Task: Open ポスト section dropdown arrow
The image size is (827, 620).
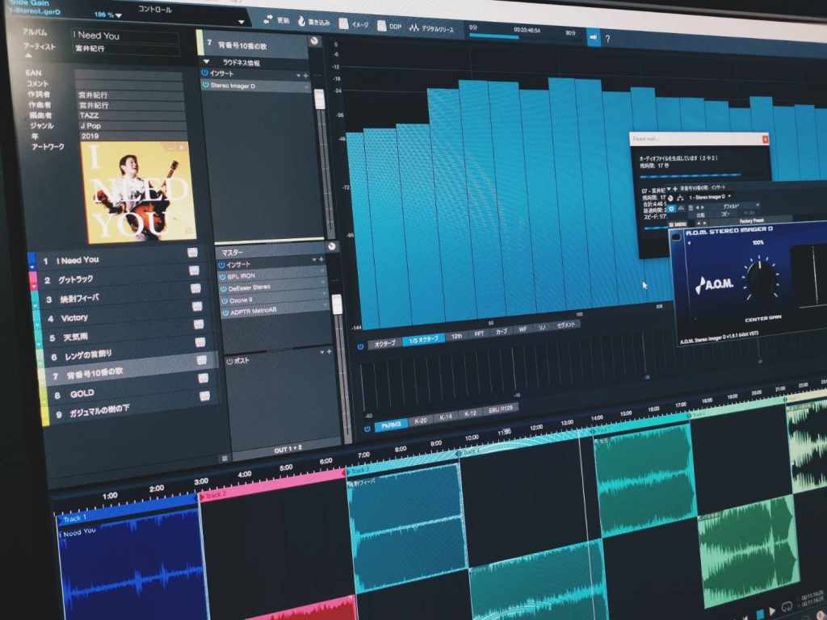Action: (322, 352)
